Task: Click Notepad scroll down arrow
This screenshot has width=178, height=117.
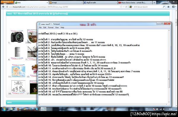Action: pyautogui.click(x=169, y=102)
